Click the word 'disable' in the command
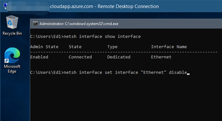The width and height of the screenshot is (222, 121). [178, 73]
